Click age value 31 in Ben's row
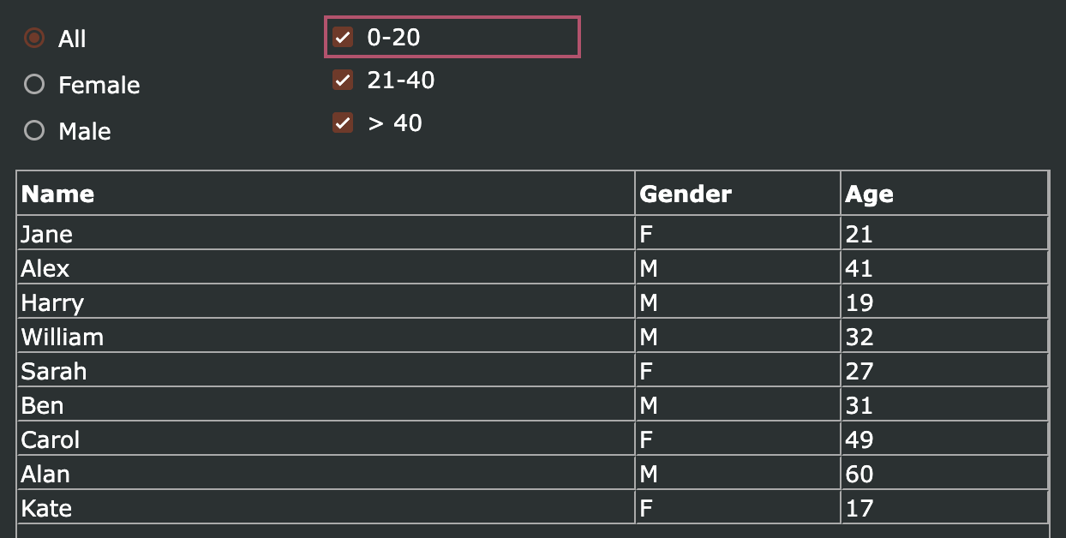This screenshot has width=1066, height=538. coord(944,404)
